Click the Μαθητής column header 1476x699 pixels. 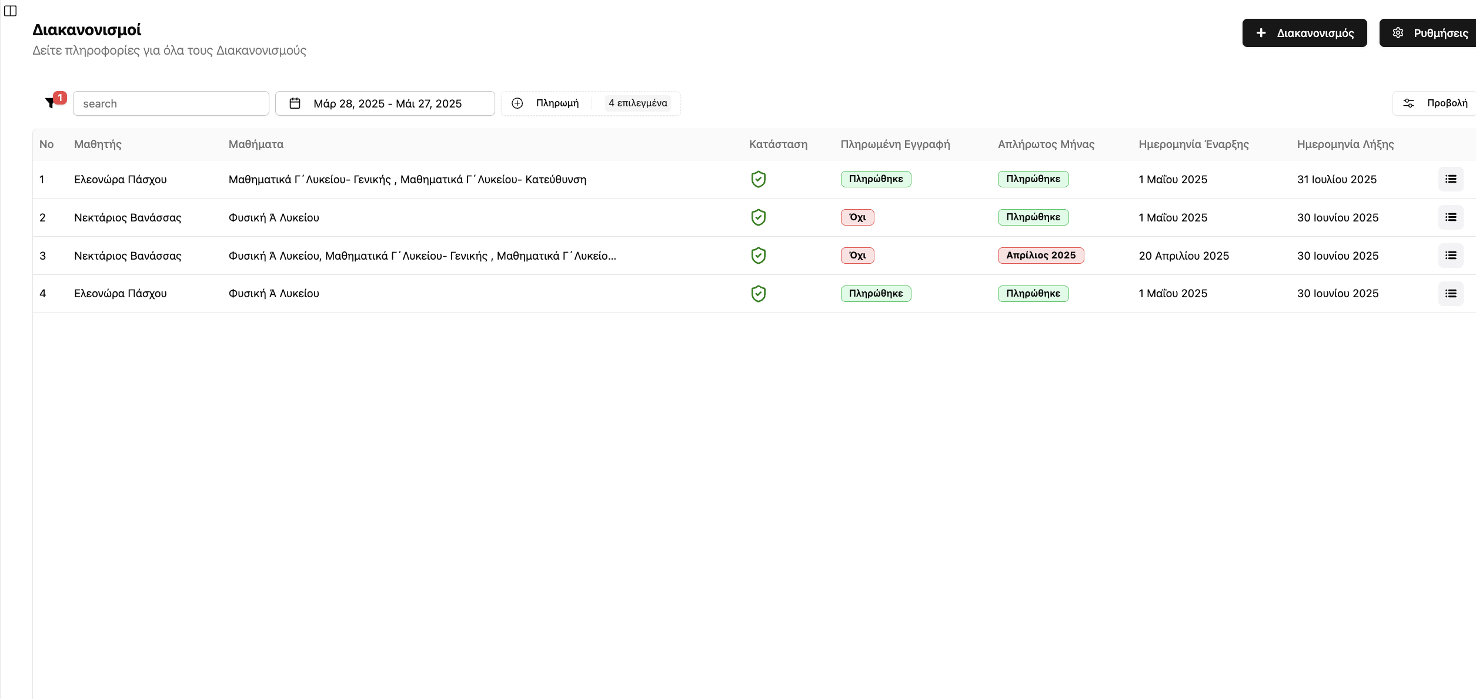point(98,144)
